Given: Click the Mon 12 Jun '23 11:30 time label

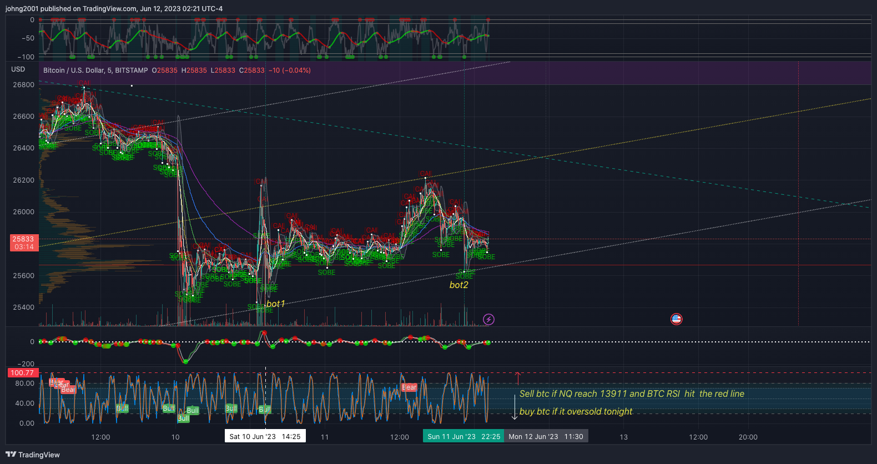Looking at the screenshot, I should [546, 436].
